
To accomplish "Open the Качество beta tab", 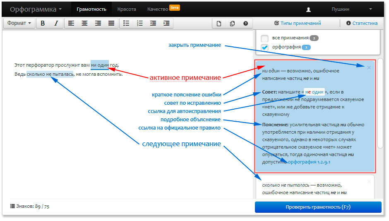I will (x=163, y=9).
